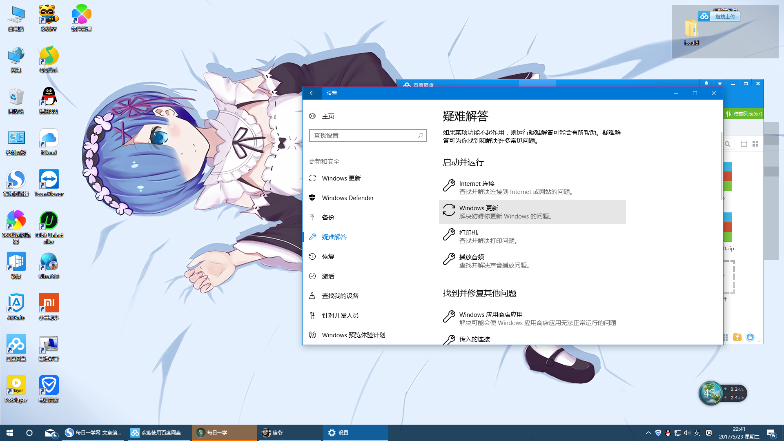
Task: Select the 小米助手 desktop icon
Action: click(x=49, y=307)
